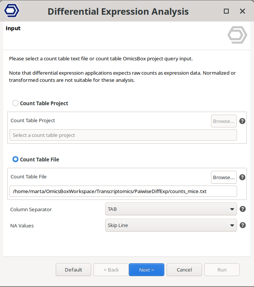Screen dimensions: 254x287
Task: Select the Count Table Project radio option
Action: 15,103
